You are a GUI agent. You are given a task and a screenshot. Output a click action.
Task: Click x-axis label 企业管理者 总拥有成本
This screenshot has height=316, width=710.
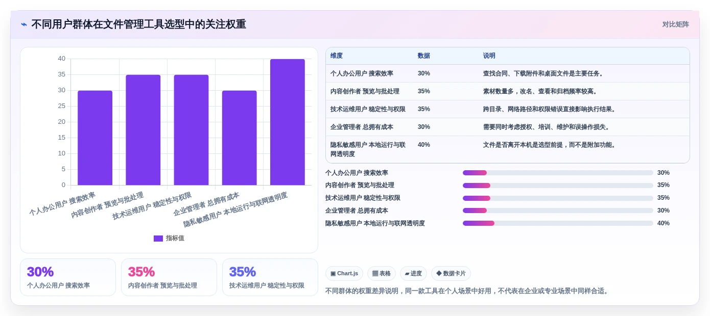[206, 204]
